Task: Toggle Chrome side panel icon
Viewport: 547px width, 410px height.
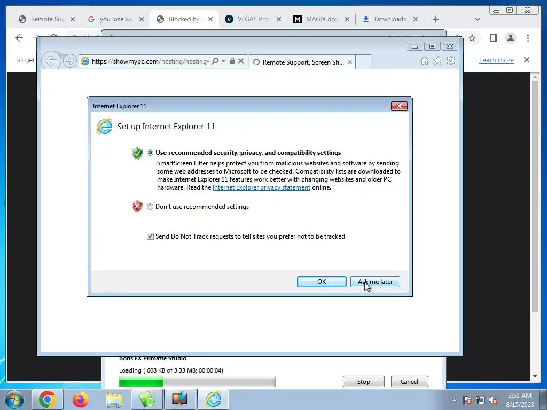Action: click(493, 38)
